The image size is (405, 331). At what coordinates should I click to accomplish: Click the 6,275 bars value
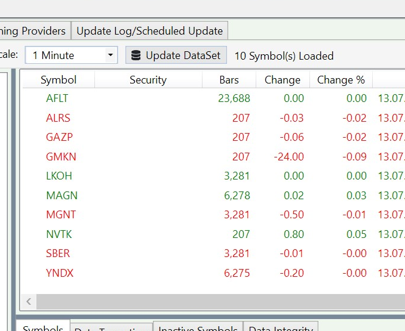(237, 273)
